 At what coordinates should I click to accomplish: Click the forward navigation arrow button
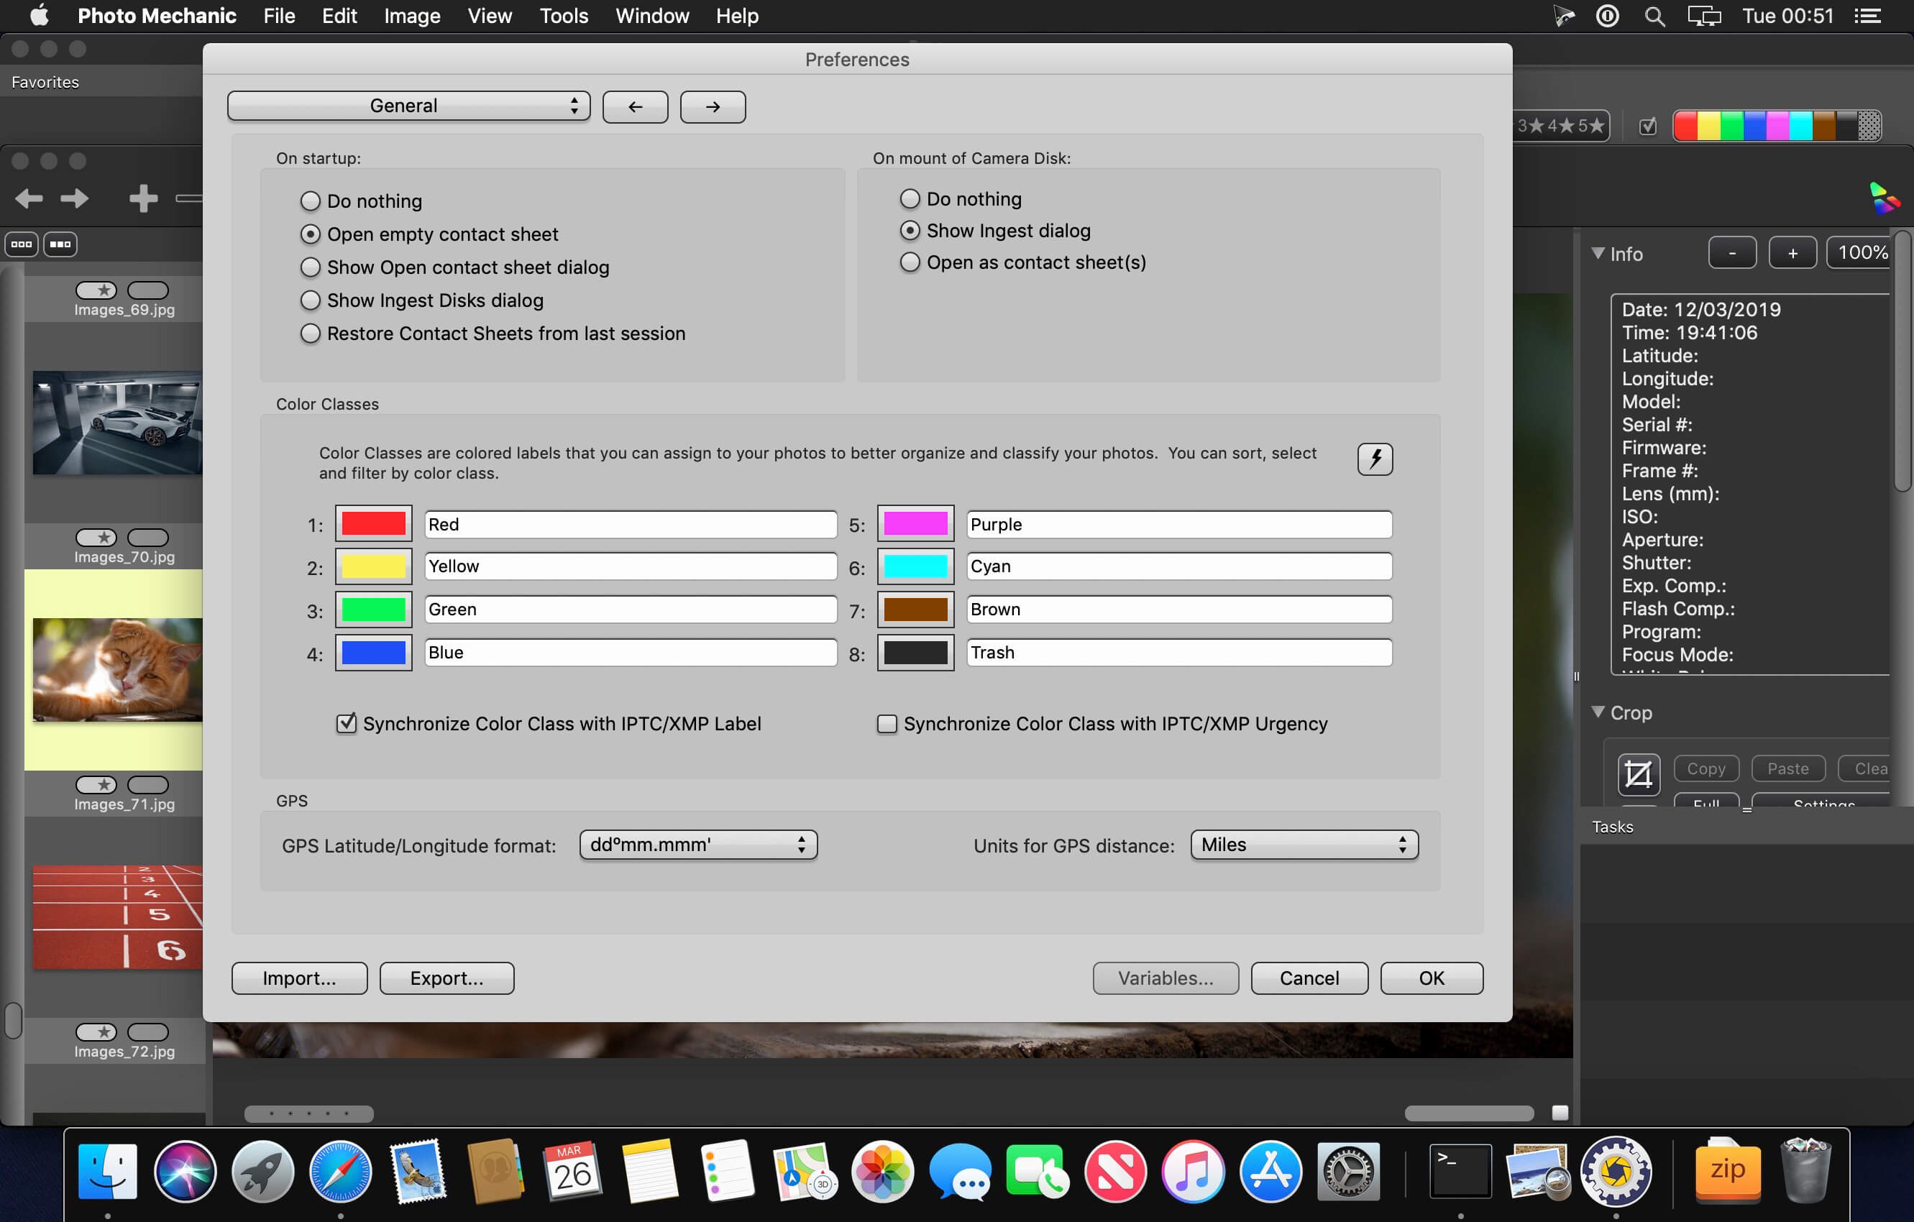click(712, 105)
